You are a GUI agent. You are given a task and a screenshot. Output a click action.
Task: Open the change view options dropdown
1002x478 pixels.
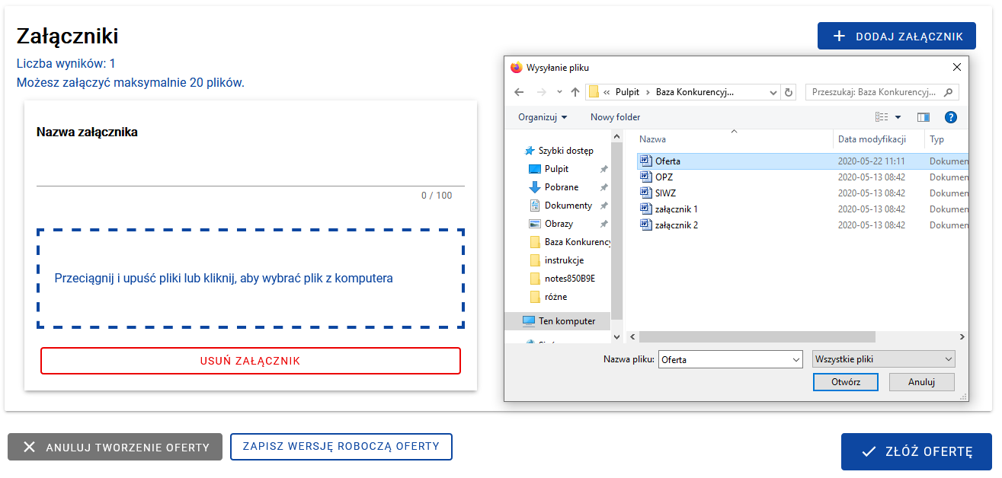(x=898, y=117)
